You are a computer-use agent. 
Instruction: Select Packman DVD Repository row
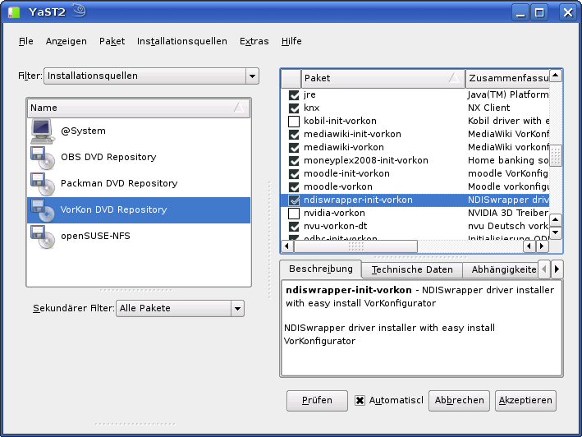pyautogui.click(x=139, y=184)
